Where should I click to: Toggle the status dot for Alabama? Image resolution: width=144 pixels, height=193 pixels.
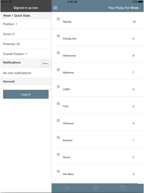pyautogui.click(x=58, y=70)
